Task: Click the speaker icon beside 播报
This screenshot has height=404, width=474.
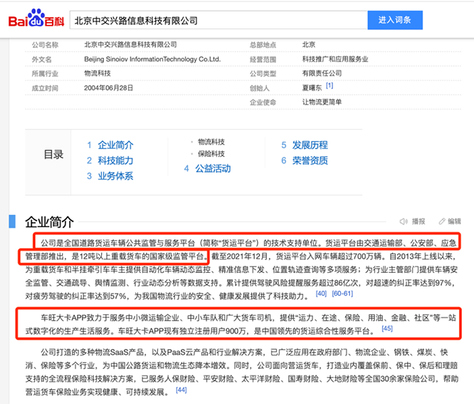Action: pyautogui.click(x=404, y=222)
